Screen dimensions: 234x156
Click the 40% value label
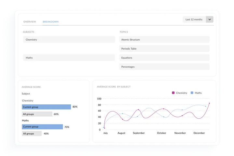(46, 134)
